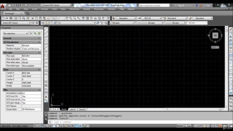The image size is (233, 131).
Task: Open Help question mark icon in Standard toolbar
Action: [108, 18]
